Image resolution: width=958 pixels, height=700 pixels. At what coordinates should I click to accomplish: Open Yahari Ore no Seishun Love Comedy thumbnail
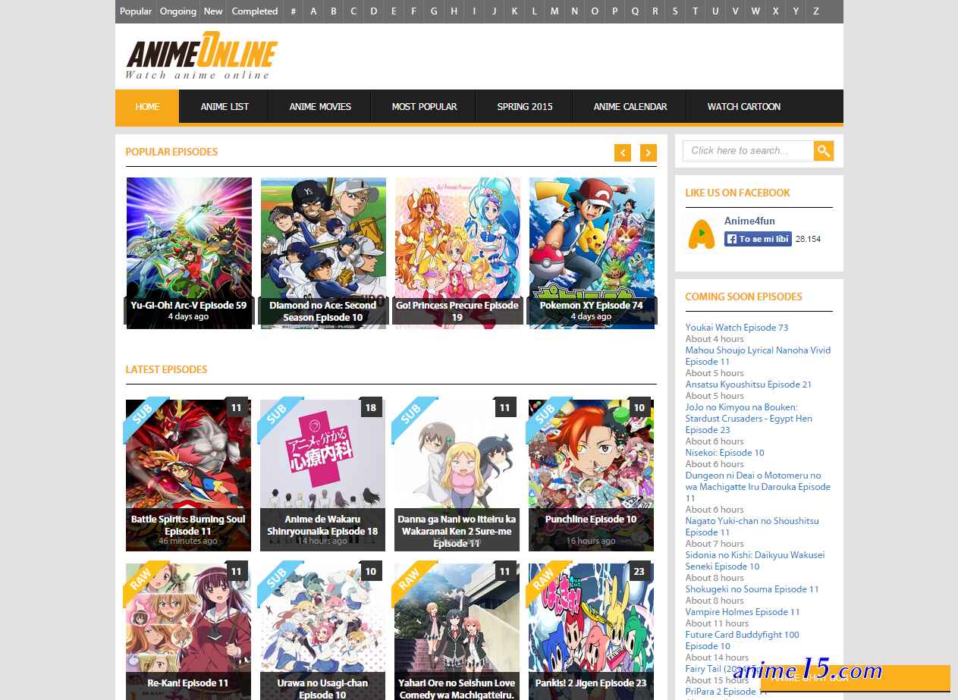coord(457,632)
